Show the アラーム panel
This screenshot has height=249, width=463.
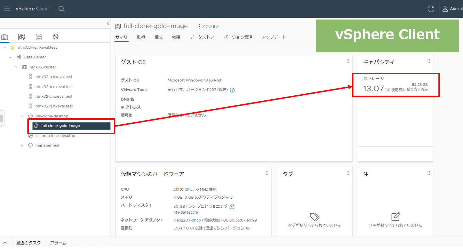58,243
